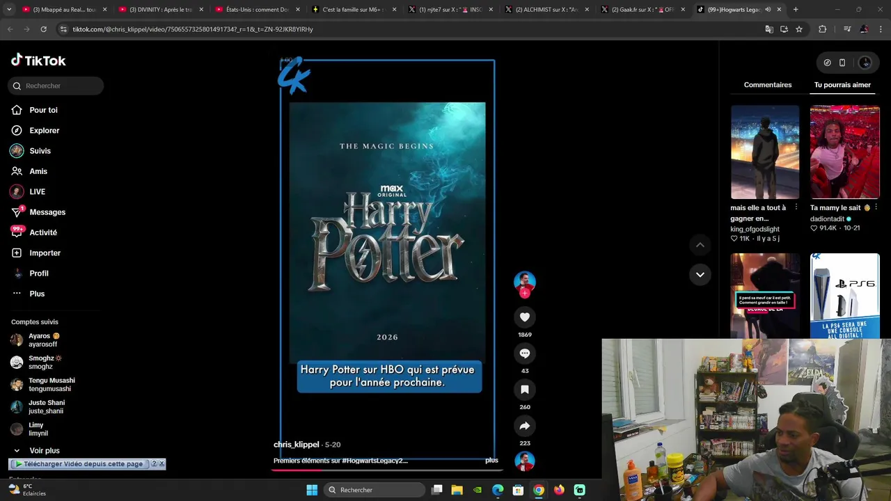The width and height of the screenshot is (891, 501).
Task: Click Télécharger Vidéo depuis cette page button
Action: 79,464
